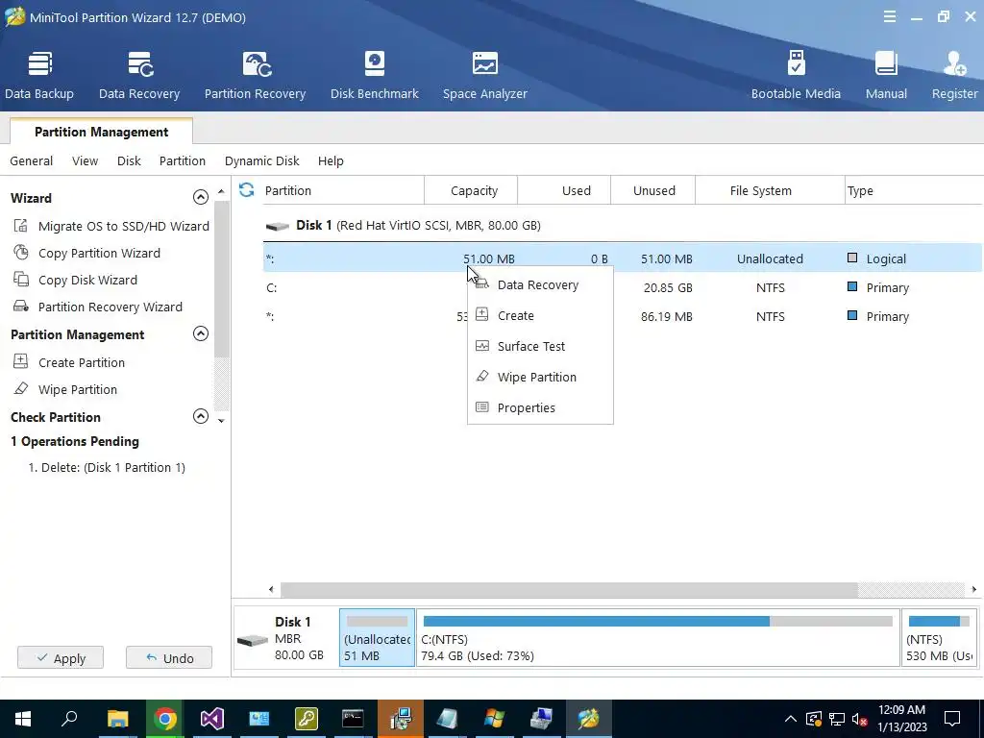Click the horizontal scrollbar of the partition list
This screenshot has height=738, width=984.
pyautogui.click(x=569, y=589)
